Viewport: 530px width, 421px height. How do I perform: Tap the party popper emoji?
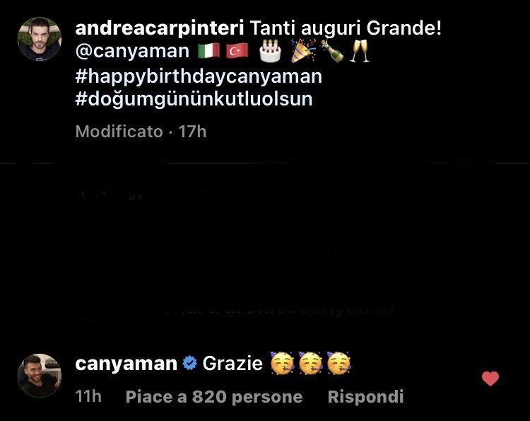click(x=303, y=51)
